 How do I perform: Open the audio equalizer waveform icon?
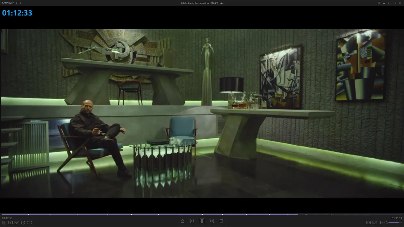[x=381, y=223]
